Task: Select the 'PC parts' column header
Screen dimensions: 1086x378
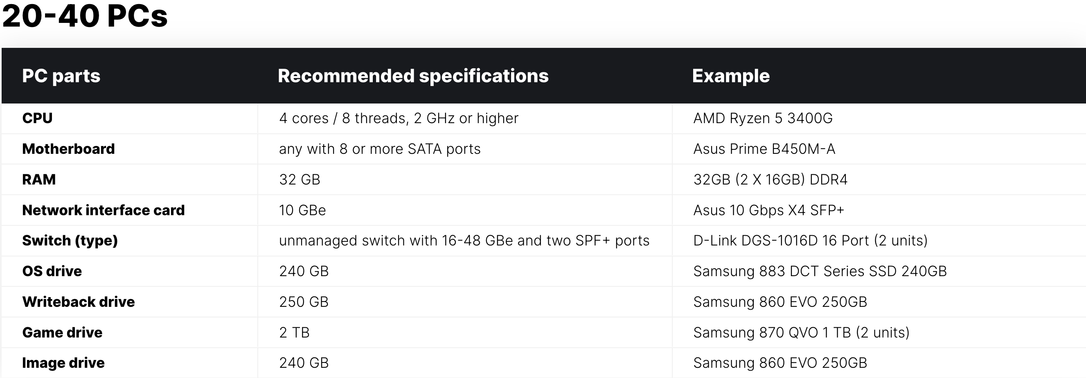Action: (61, 76)
